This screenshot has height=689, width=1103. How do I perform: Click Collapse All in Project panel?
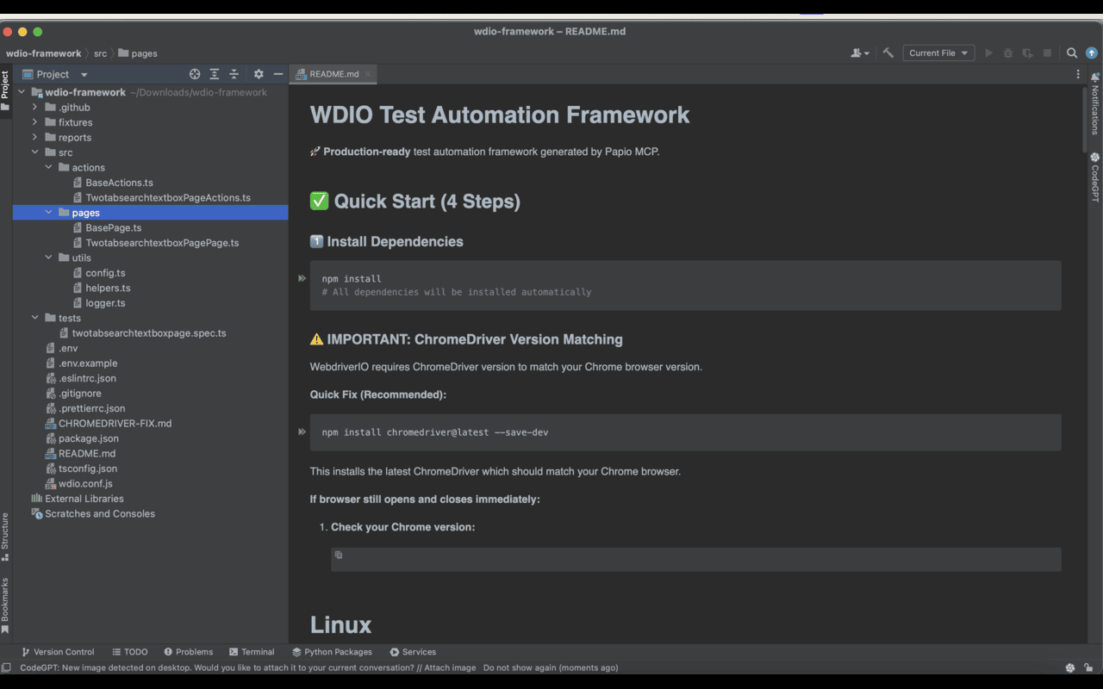234,74
